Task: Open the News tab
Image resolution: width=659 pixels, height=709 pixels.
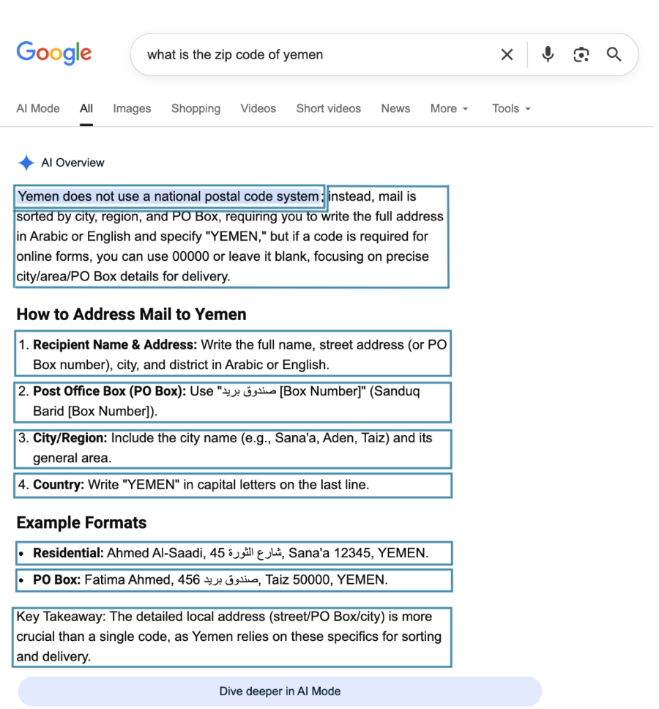Action: point(395,108)
